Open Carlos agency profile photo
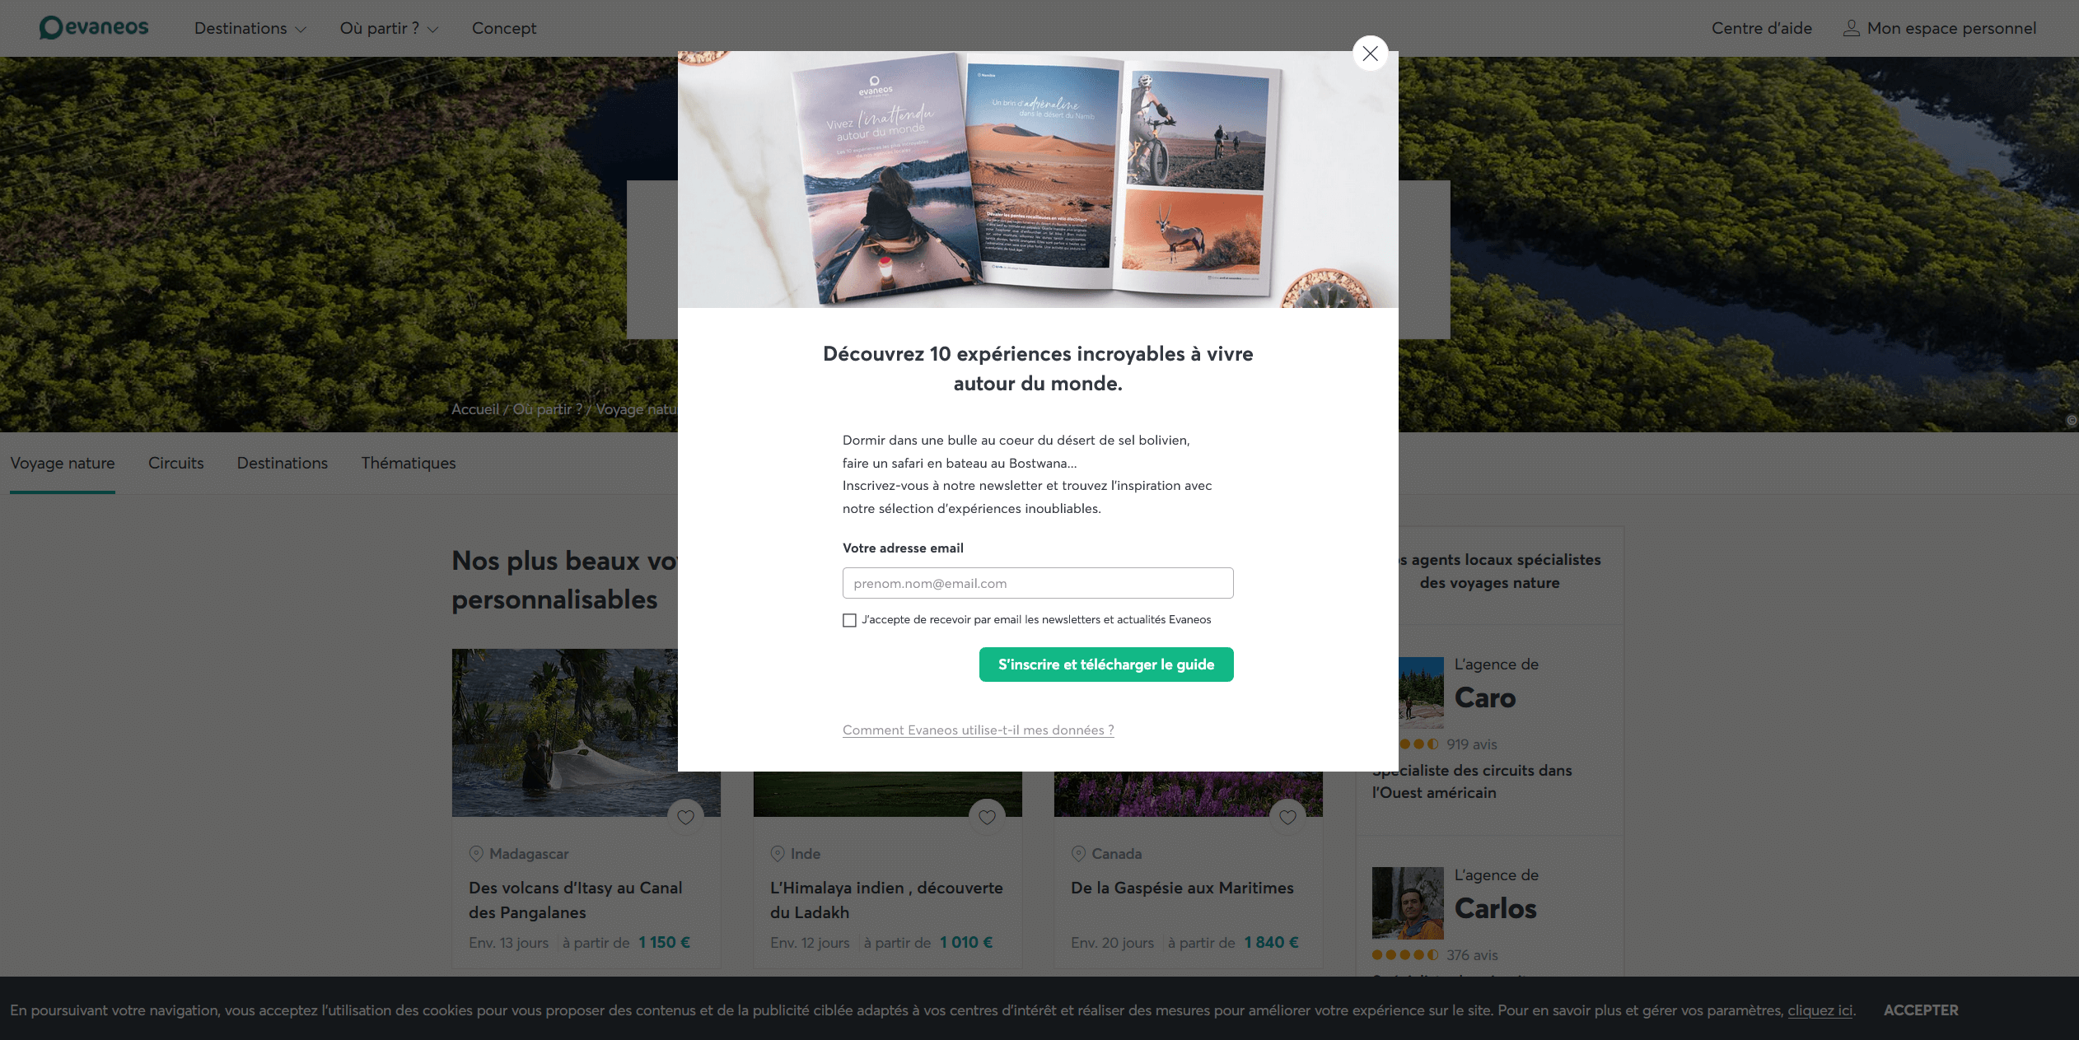This screenshot has width=2079, height=1040. [x=1408, y=903]
